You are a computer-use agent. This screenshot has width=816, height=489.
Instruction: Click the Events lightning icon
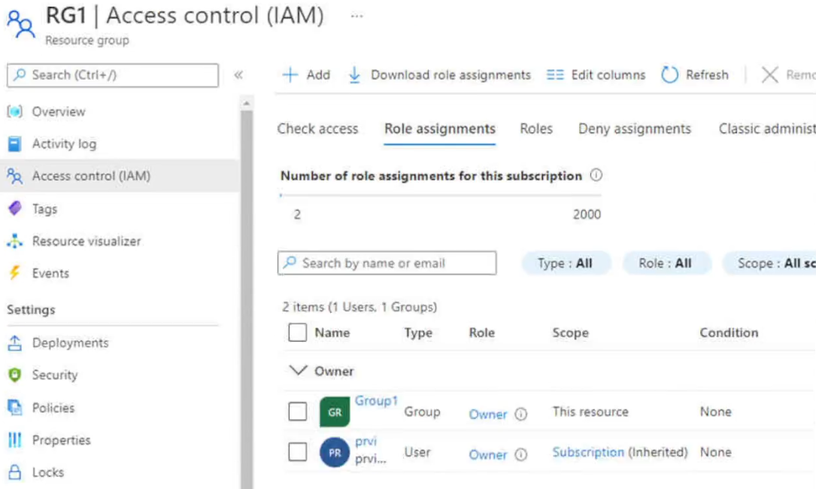[x=14, y=274]
